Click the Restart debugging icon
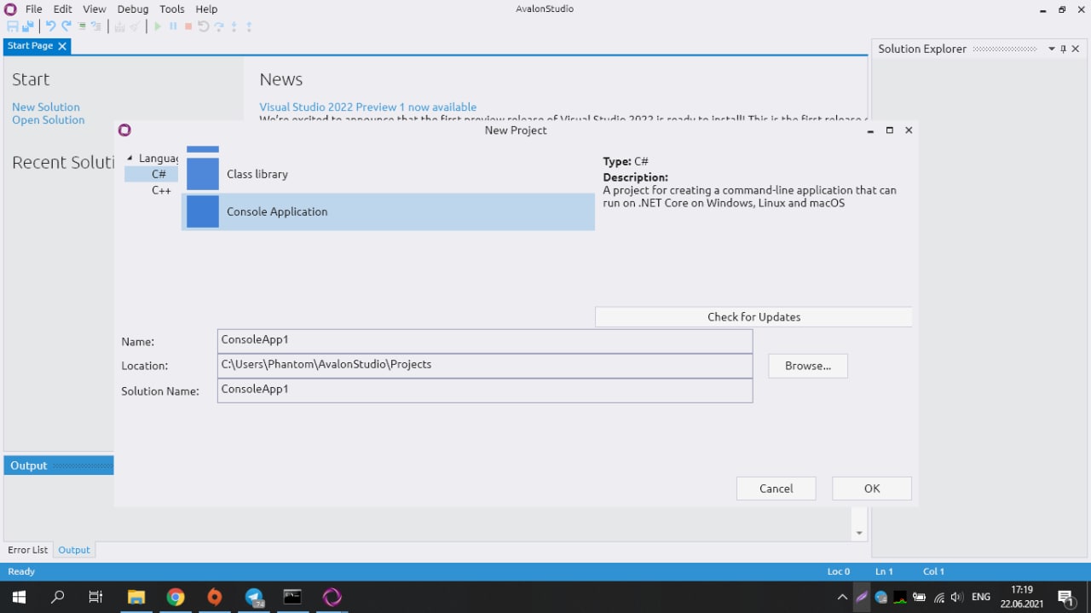This screenshot has height=613, width=1091. click(x=203, y=26)
